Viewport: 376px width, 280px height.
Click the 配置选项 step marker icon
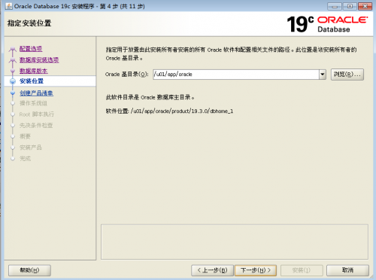click(x=13, y=50)
